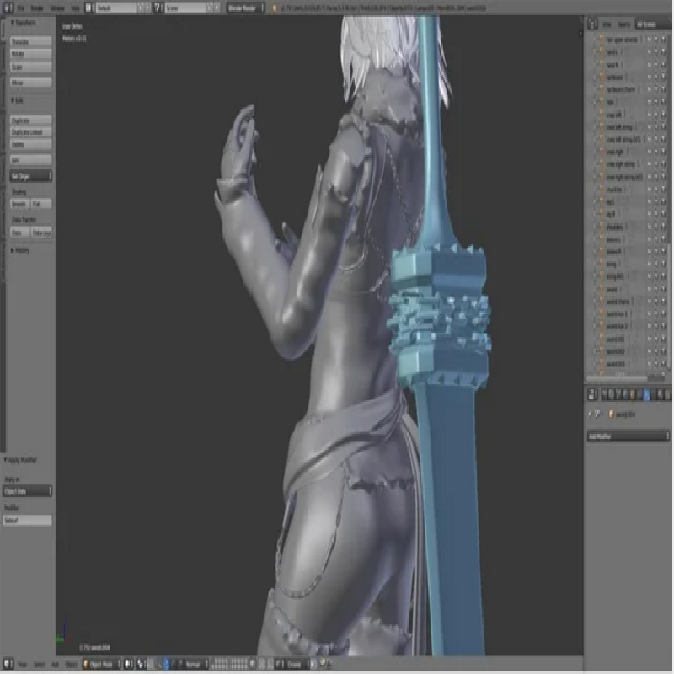
Task: Click the mesh icon of knuckles row
Action: click(x=602, y=189)
